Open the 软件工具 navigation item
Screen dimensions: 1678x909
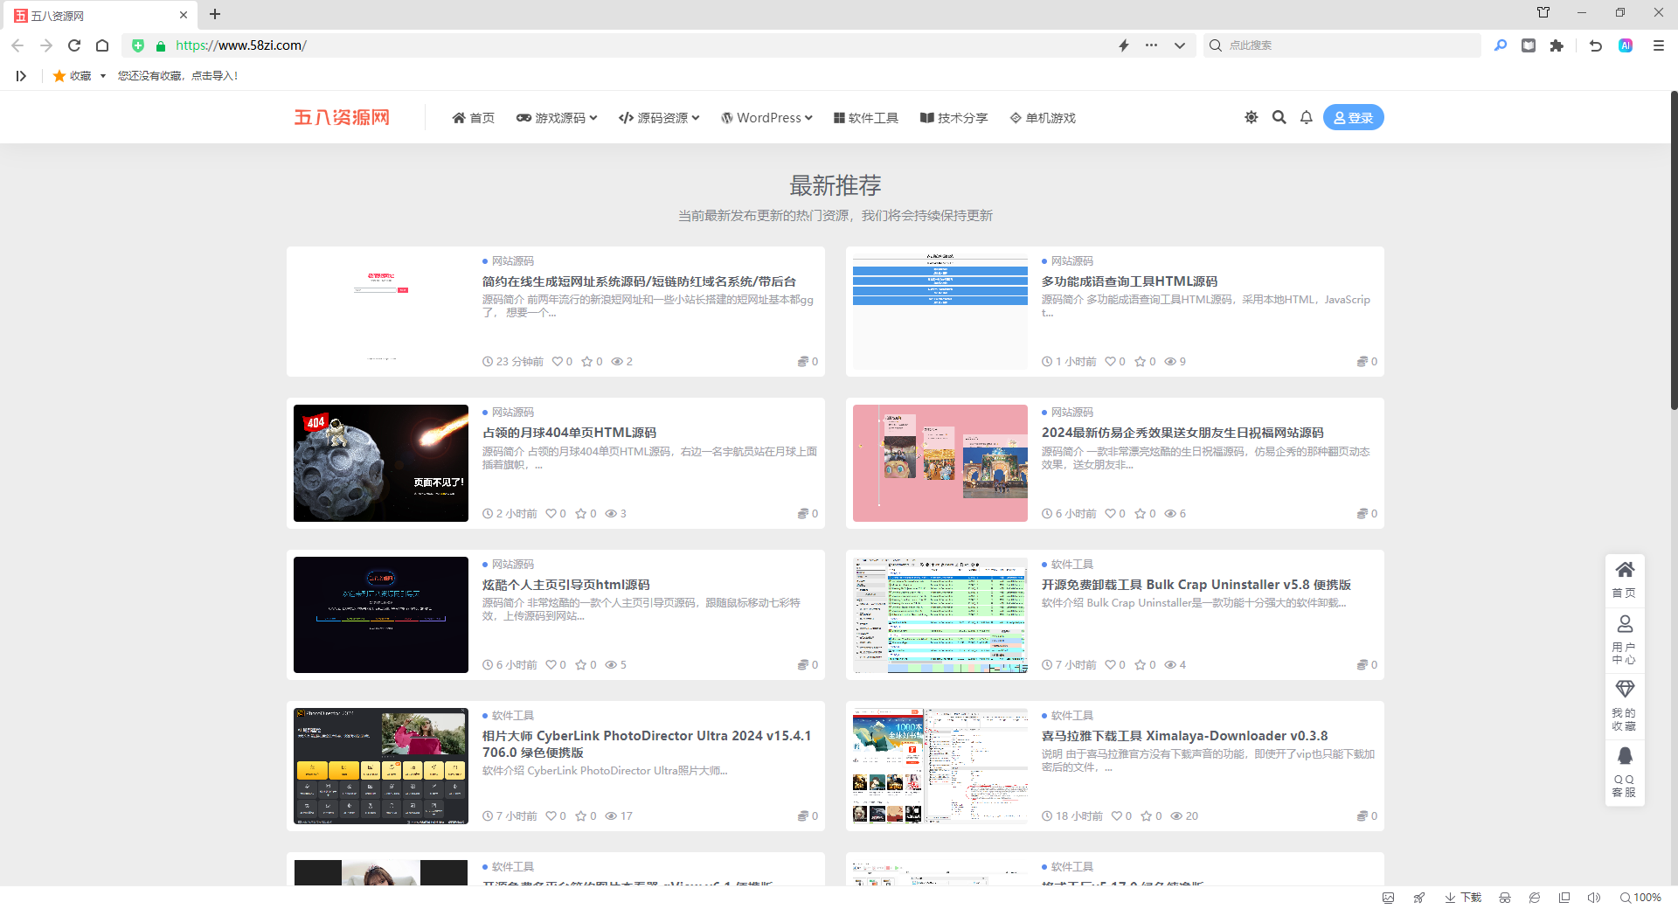(x=865, y=118)
